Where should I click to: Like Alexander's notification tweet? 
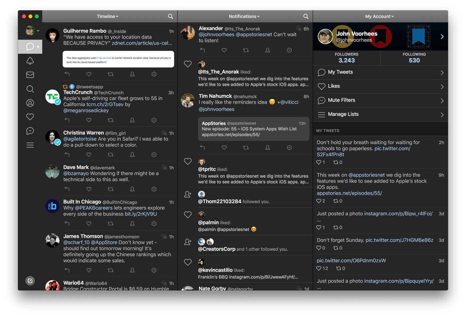click(x=224, y=50)
